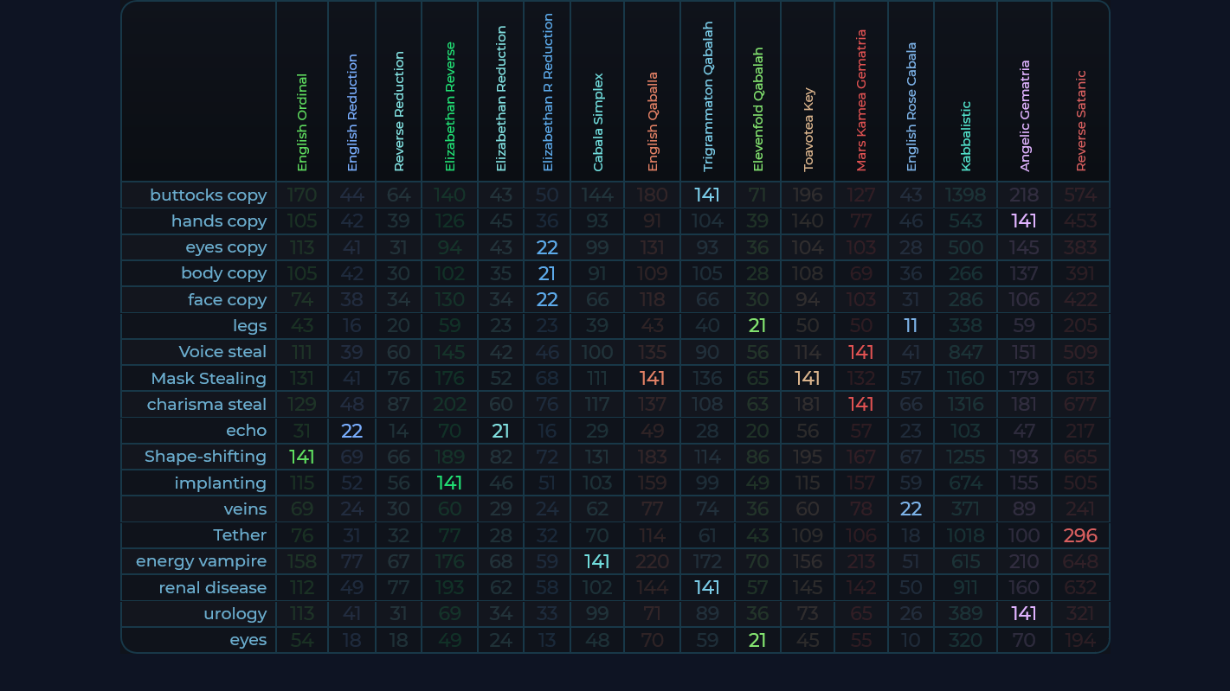Image resolution: width=1230 pixels, height=691 pixels.
Task: Select the Kabbalistic cipher header
Action: point(966,136)
